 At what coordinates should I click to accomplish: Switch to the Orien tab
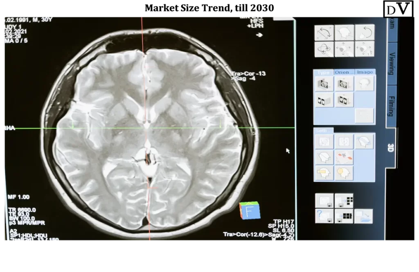tap(344, 72)
